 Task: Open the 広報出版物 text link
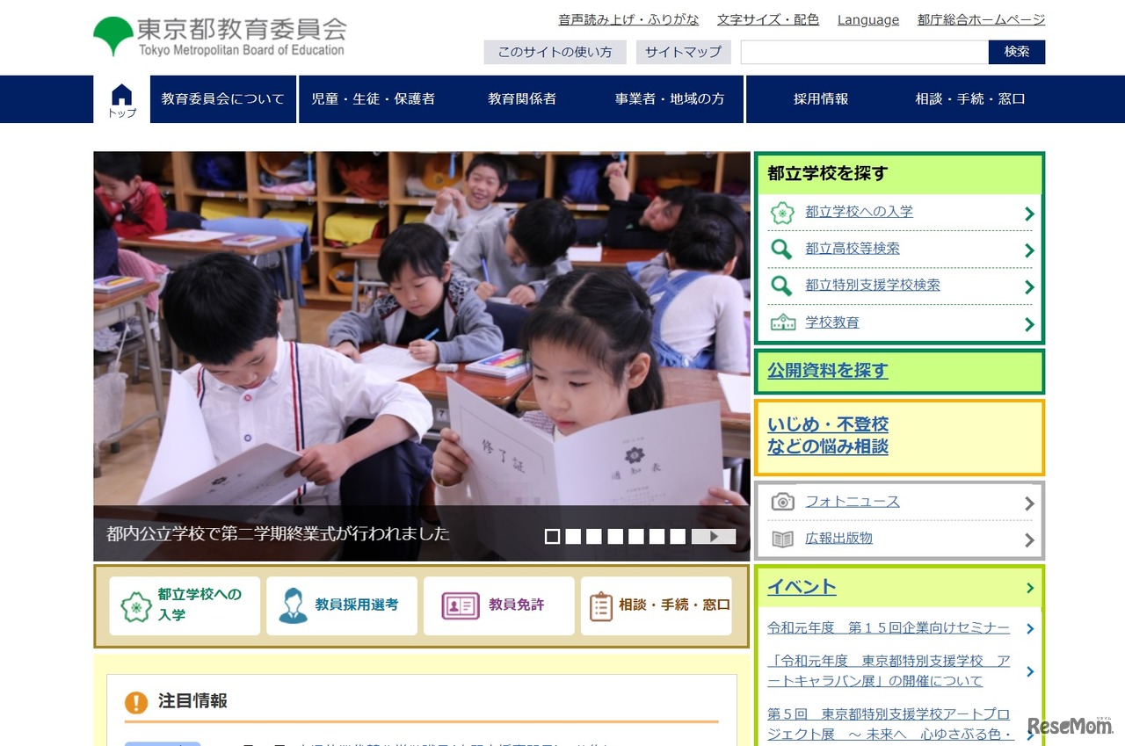tap(839, 539)
